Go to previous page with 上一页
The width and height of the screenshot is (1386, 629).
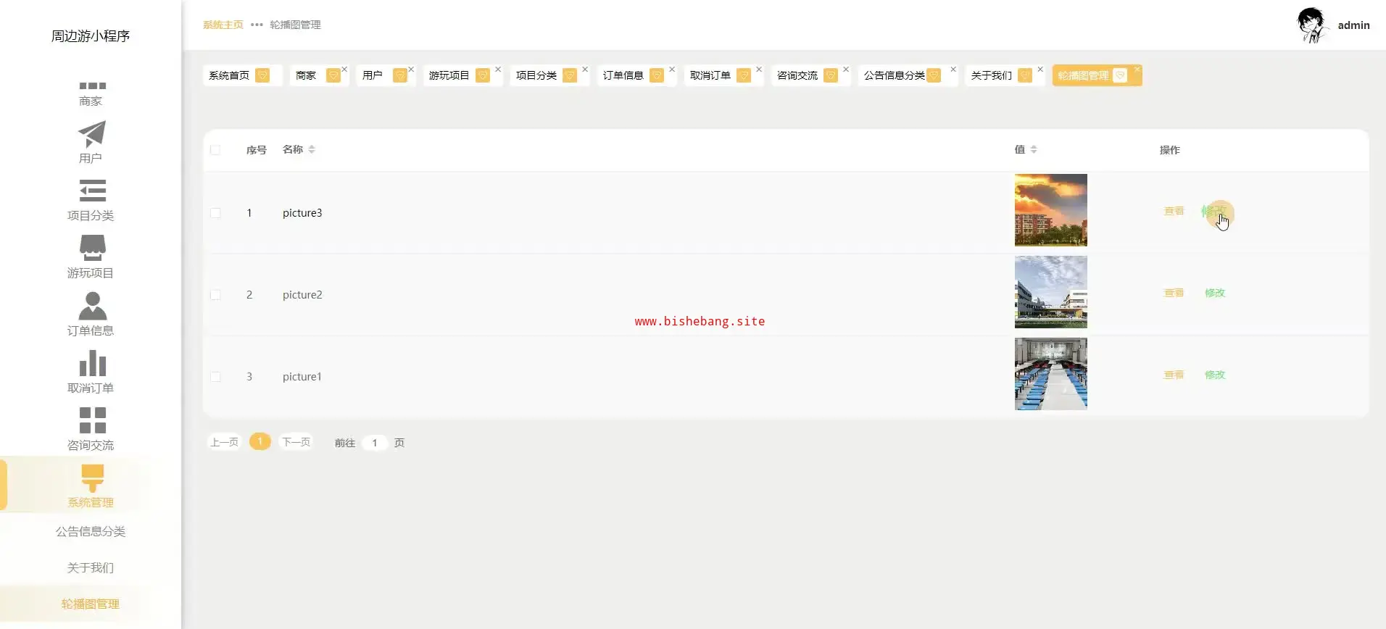pos(224,442)
